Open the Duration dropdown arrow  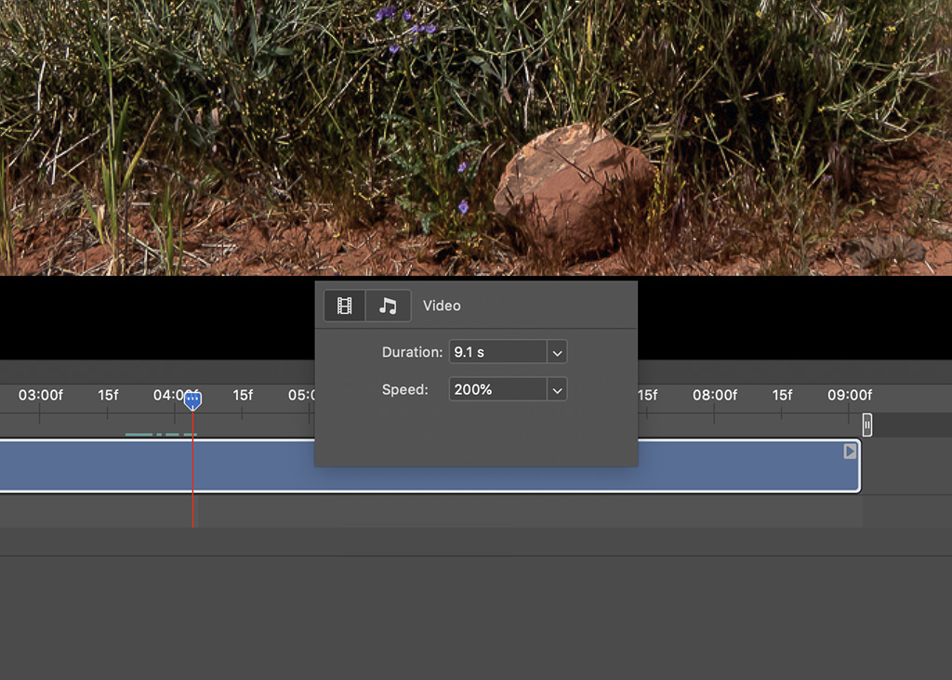(557, 352)
